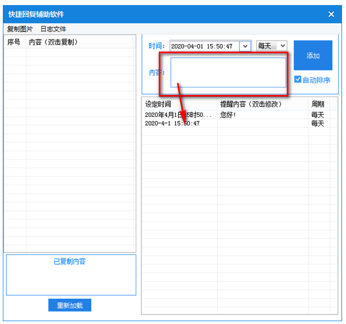346x324 pixels.
Task: Expand the date-time picker dropdown arrow
Action: 245,46
